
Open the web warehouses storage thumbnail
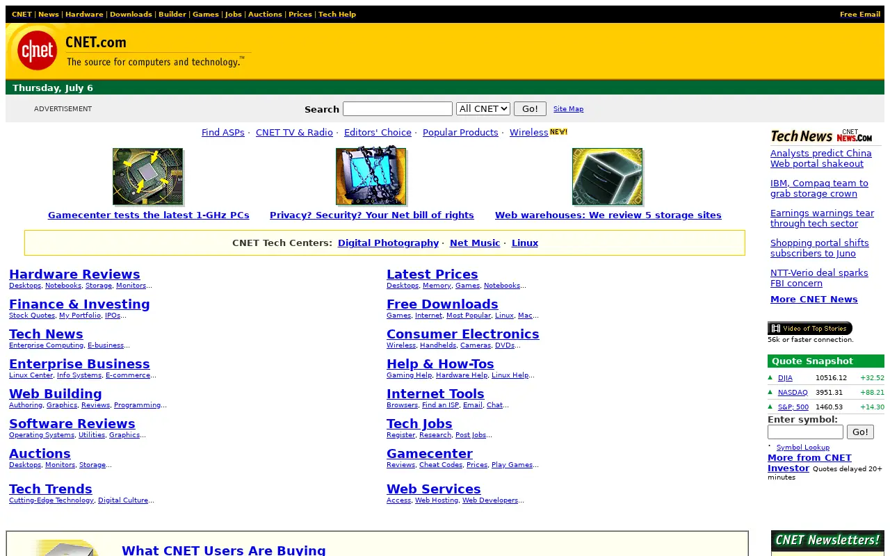click(x=608, y=177)
